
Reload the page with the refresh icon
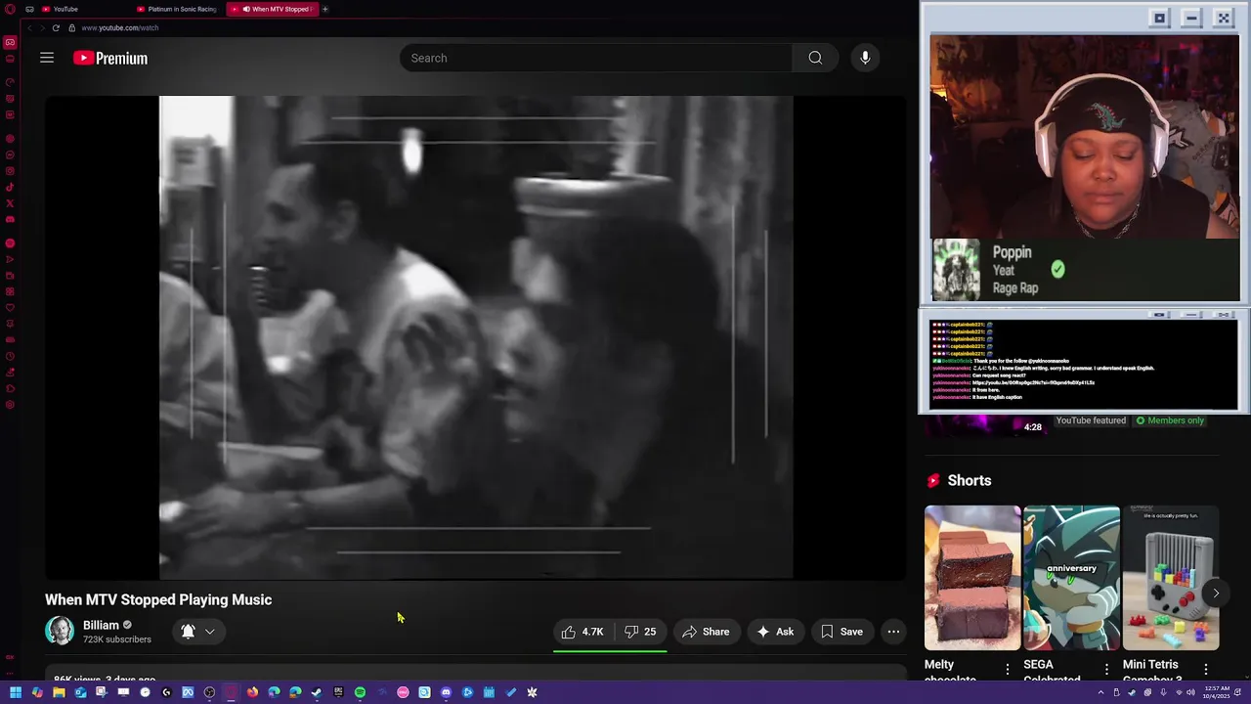(x=56, y=27)
